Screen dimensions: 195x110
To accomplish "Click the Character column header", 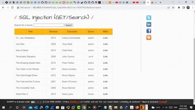I will tap(72, 31).
